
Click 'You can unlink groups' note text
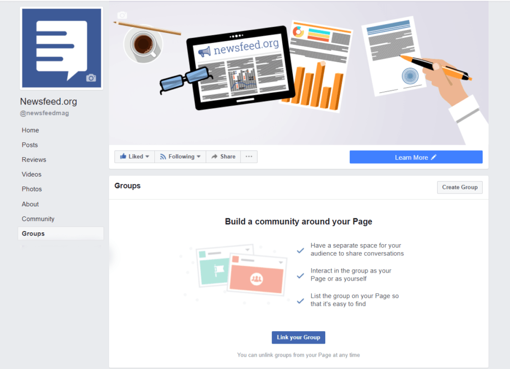pos(299,355)
